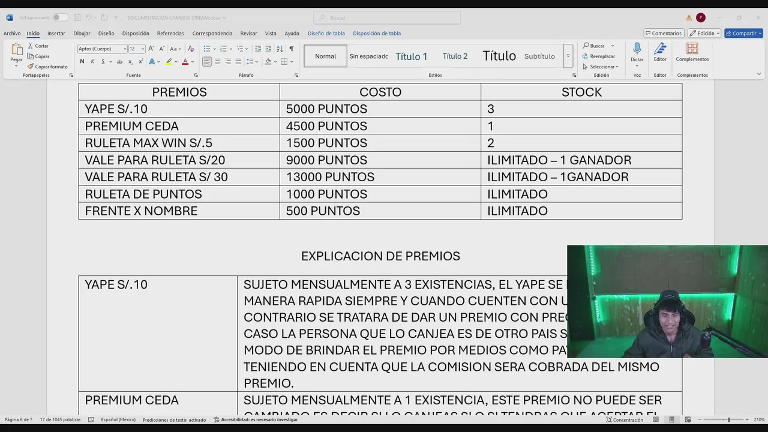Center-align the paragraph

coord(217,62)
